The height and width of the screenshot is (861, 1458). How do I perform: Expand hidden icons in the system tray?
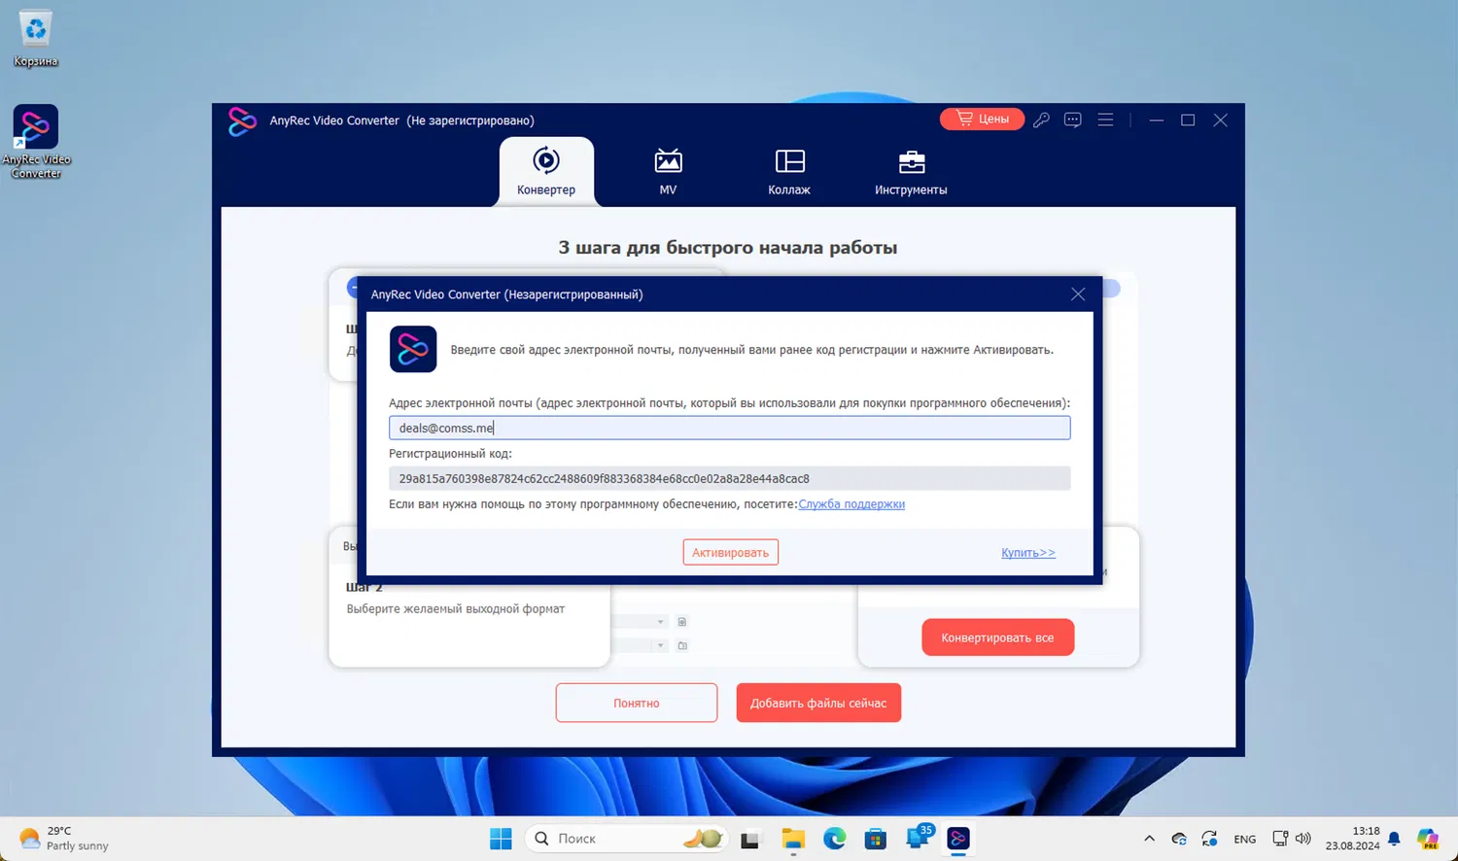[1148, 838]
